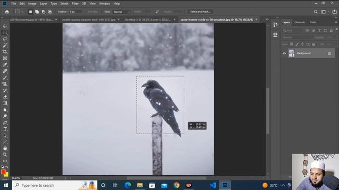
Task: Toggle filter for adjustment layers
Action: coord(313,31)
